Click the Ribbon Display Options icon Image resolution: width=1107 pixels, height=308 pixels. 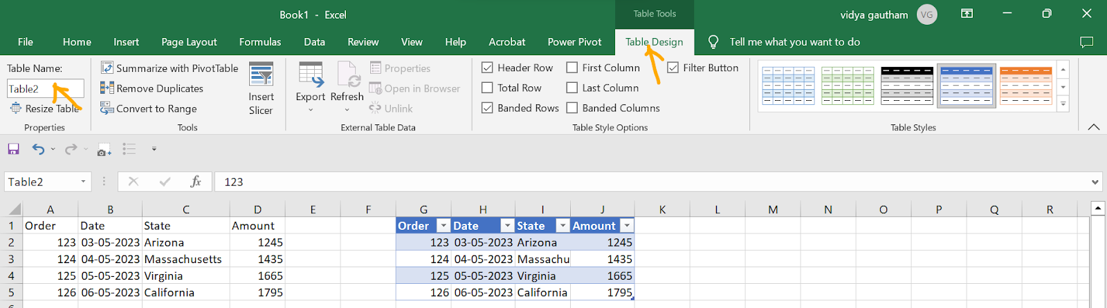[x=967, y=13]
